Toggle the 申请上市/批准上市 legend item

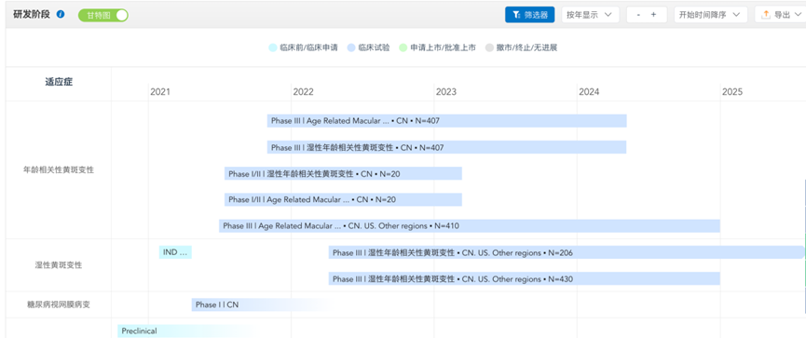click(x=437, y=47)
